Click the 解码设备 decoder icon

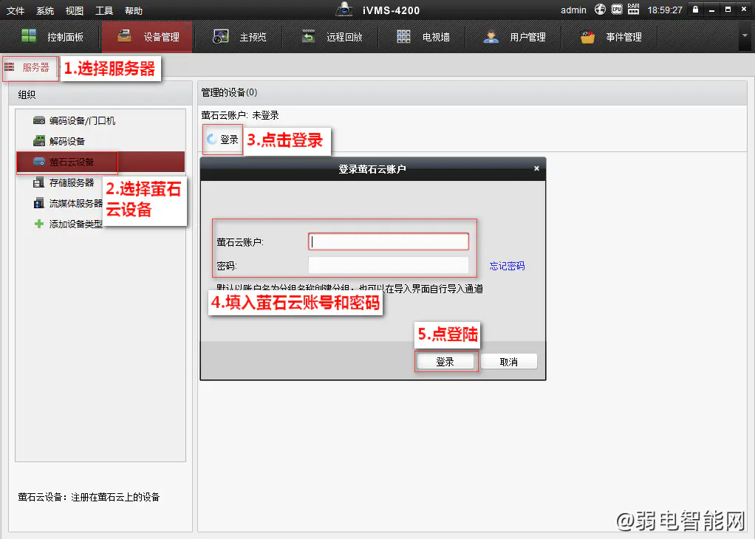(x=39, y=141)
